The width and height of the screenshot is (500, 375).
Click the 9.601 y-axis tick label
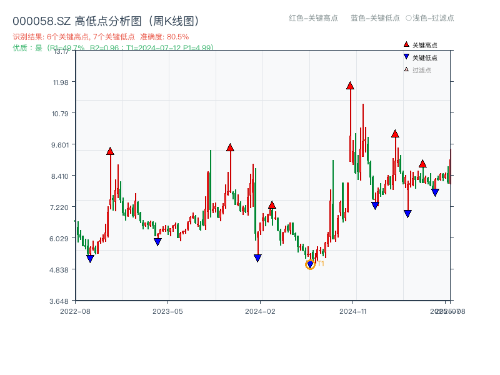click(60, 146)
